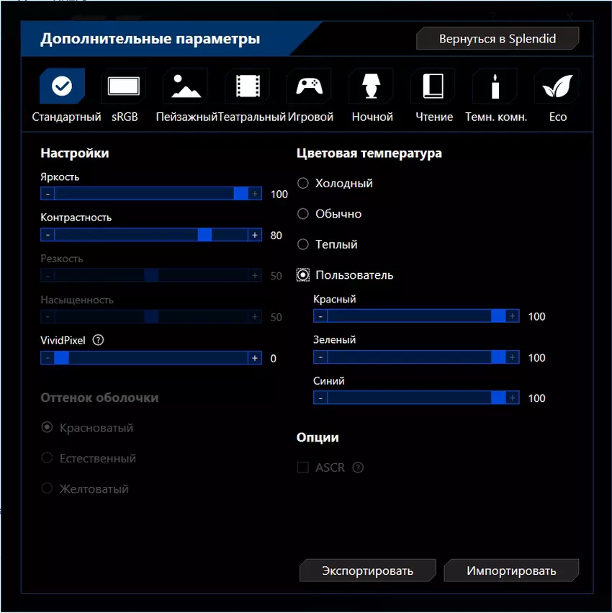The width and height of the screenshot is (612, 613).
Task: Select Обычно color temperature
Action: pos(303,214)
